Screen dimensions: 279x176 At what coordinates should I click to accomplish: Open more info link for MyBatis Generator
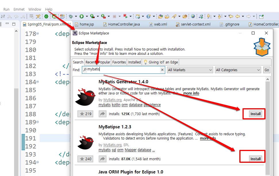coord(191,93)
